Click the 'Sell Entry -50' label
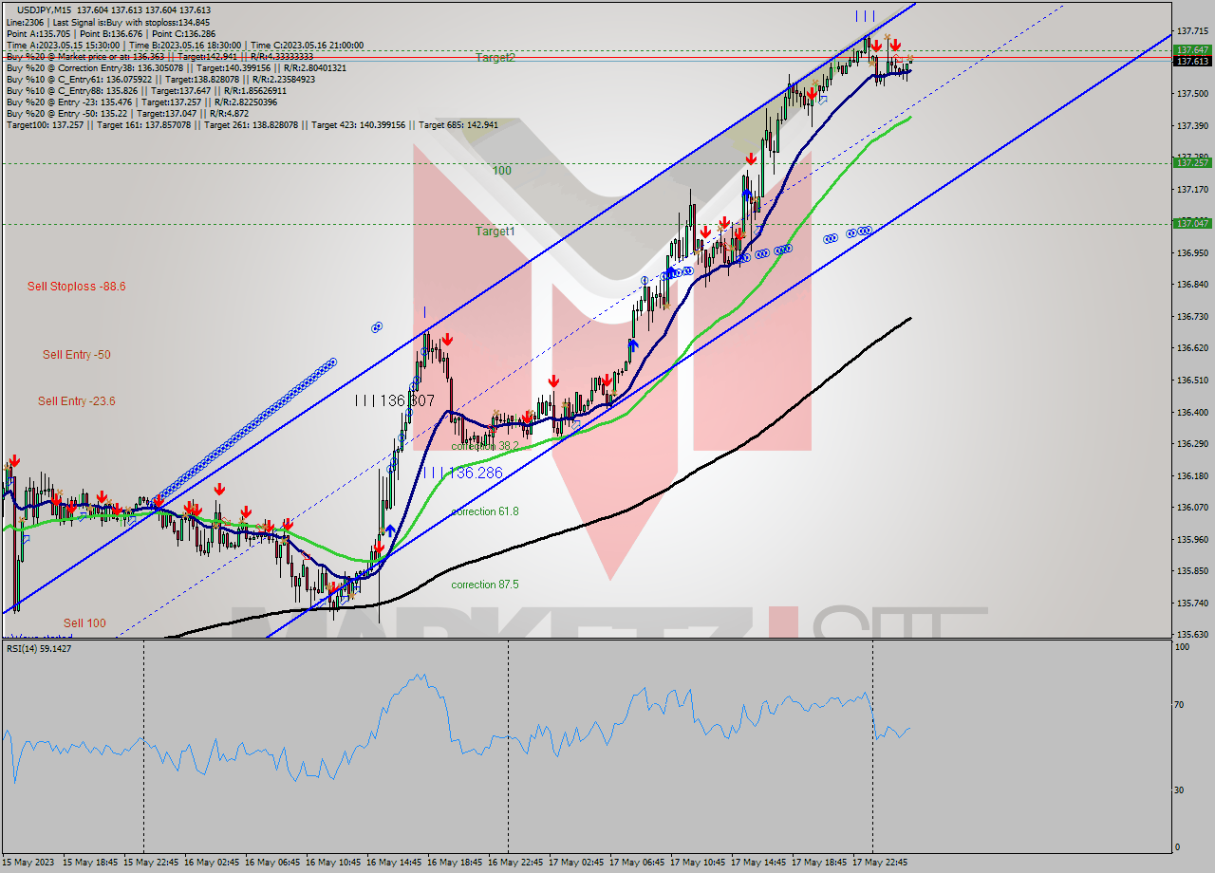This screenshot has height=873, width=1215. tap(77, 355)
